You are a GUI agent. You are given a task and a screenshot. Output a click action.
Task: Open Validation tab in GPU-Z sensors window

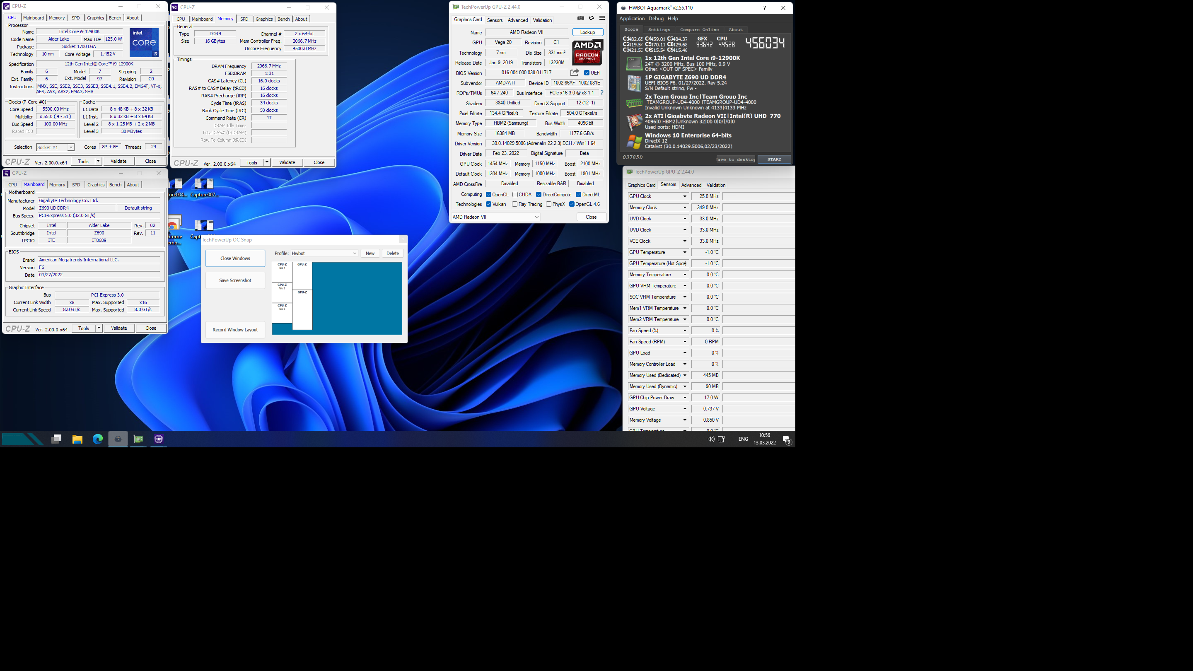[715, 185]
